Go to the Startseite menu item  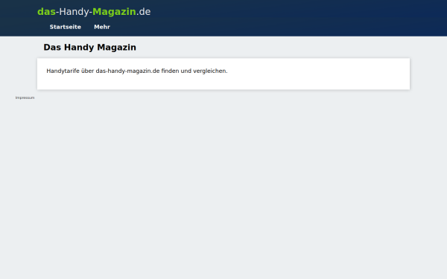66,27
